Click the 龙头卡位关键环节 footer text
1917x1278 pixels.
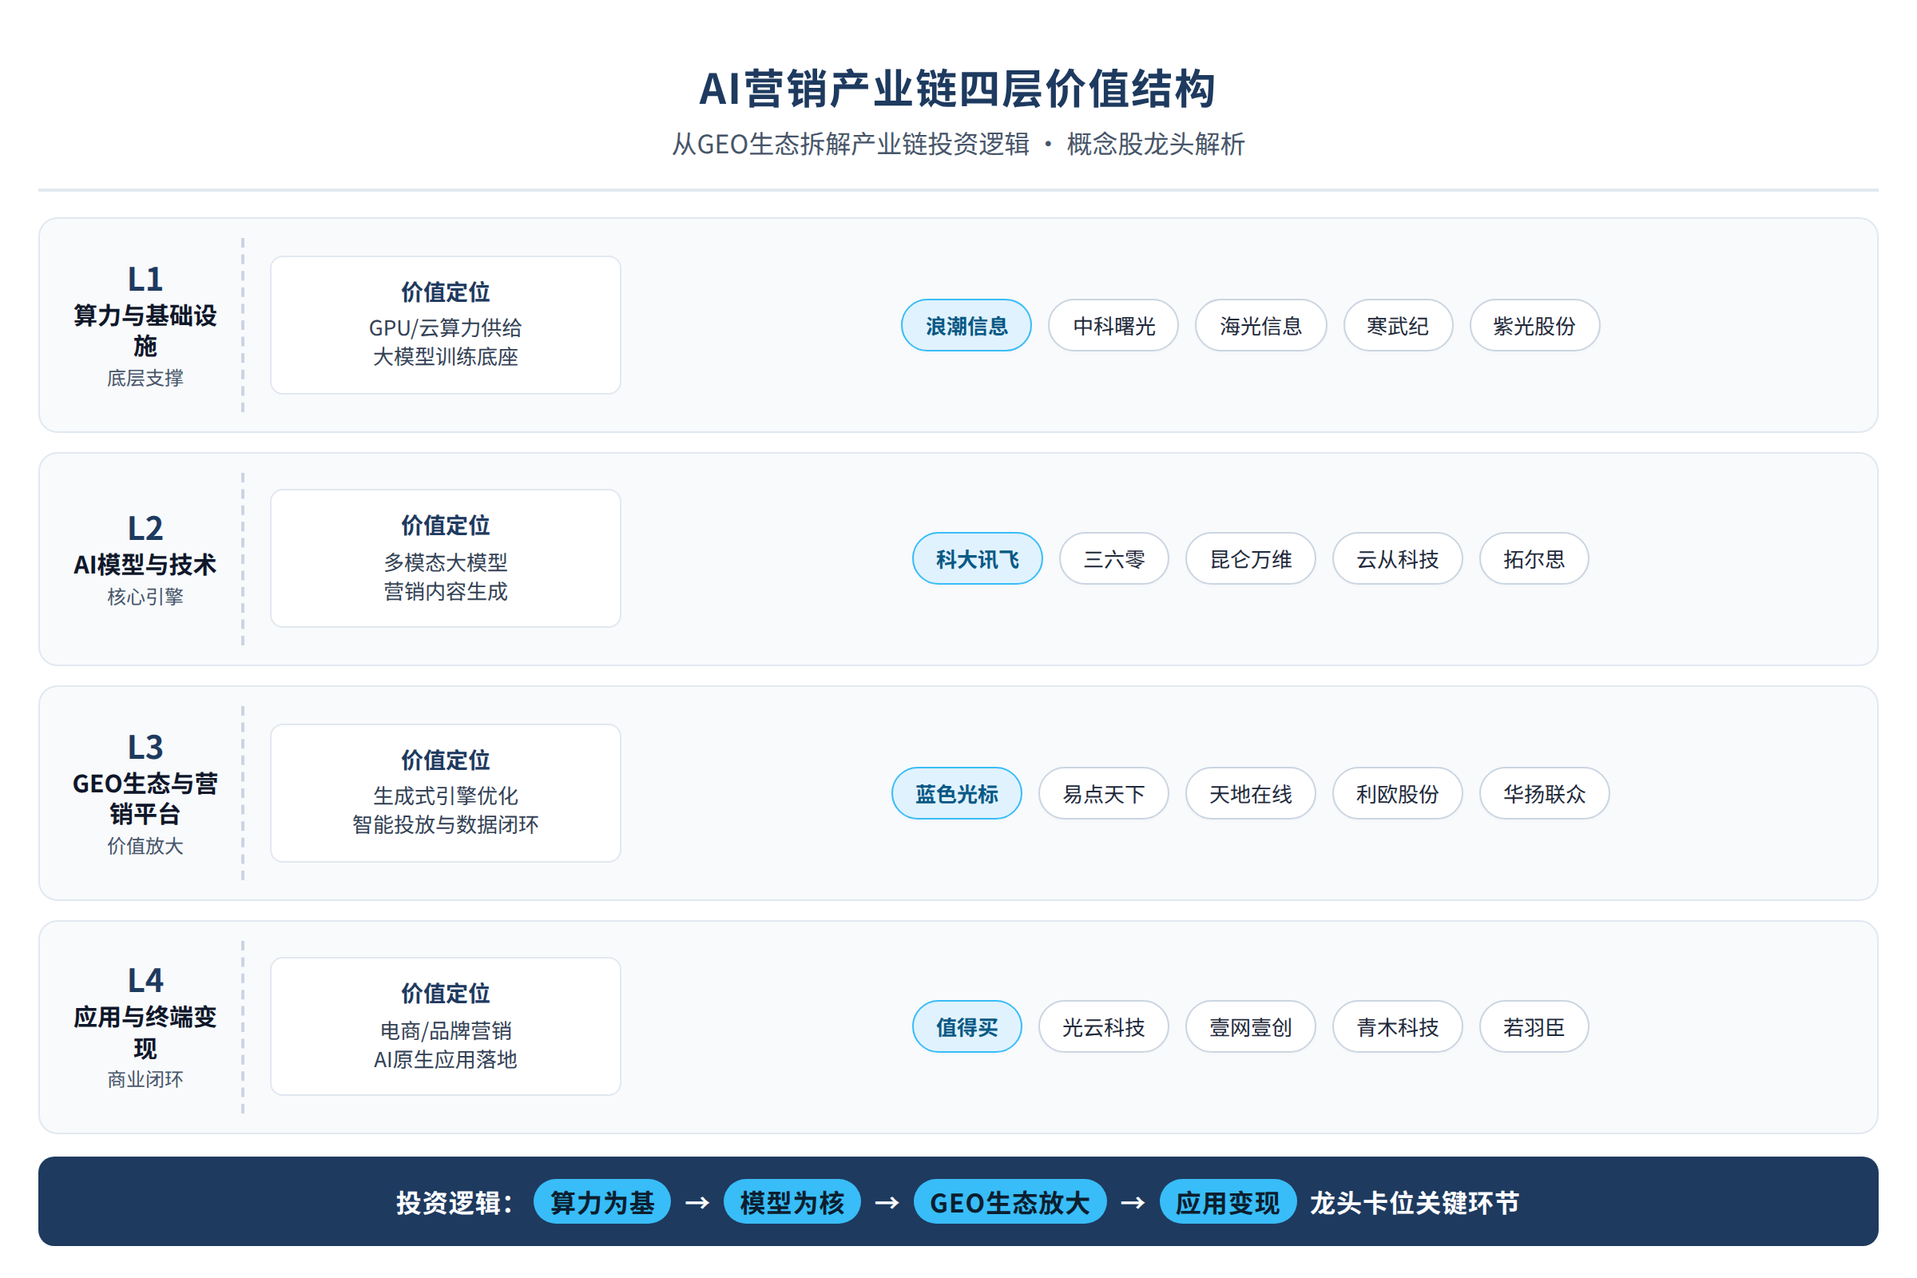point(1414,1202)
